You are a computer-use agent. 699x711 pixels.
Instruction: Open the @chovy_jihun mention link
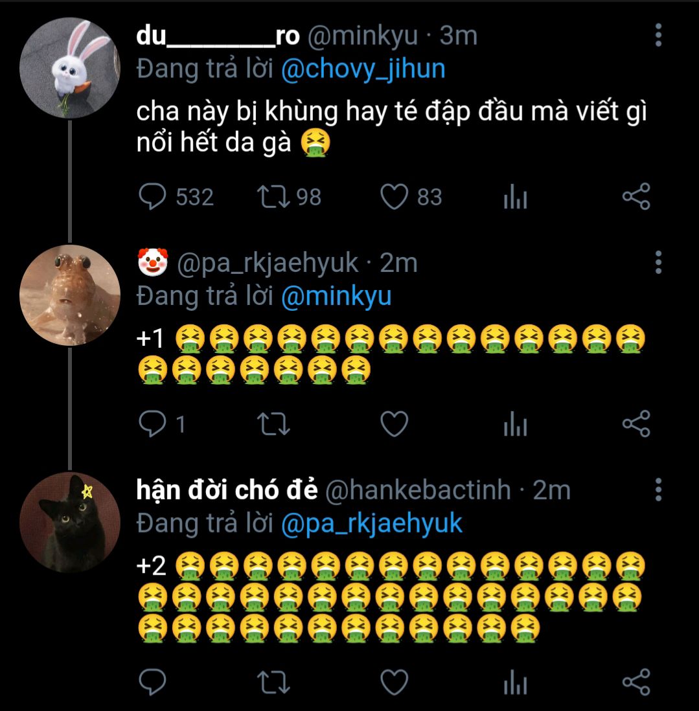coord(363,69)
